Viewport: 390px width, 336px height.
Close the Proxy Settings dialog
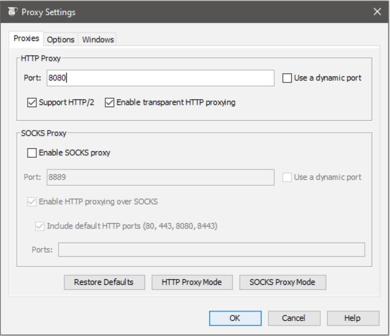377,12
